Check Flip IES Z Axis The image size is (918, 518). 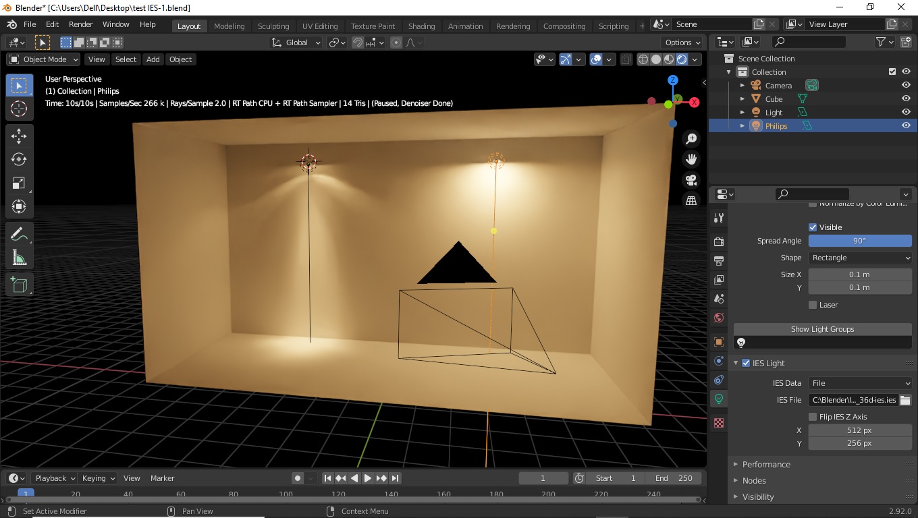pos(813,417)
